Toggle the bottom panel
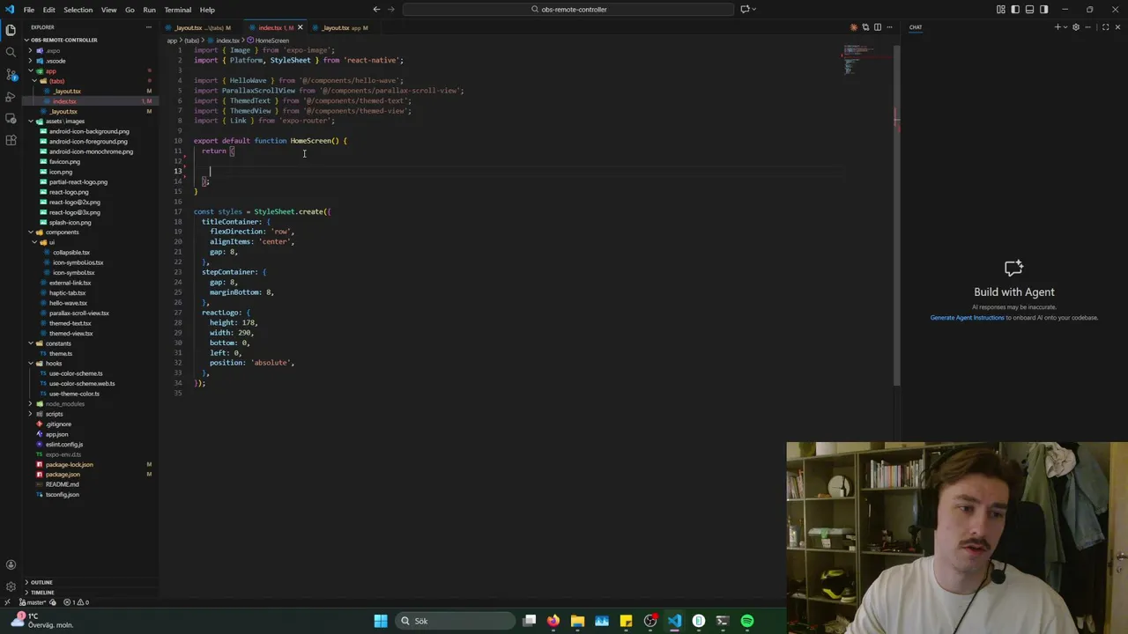This screenshot has width=1128, height=634. click(x=1029, y=10)
